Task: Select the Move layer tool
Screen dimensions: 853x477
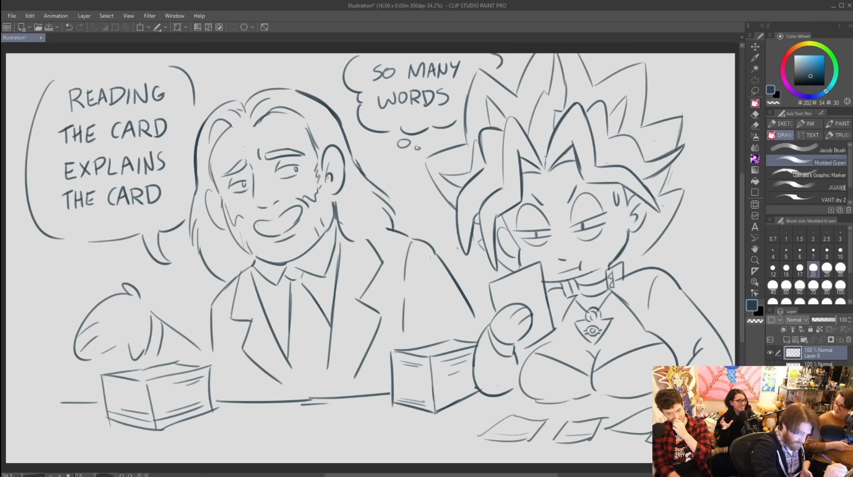Action: [755, 47]
